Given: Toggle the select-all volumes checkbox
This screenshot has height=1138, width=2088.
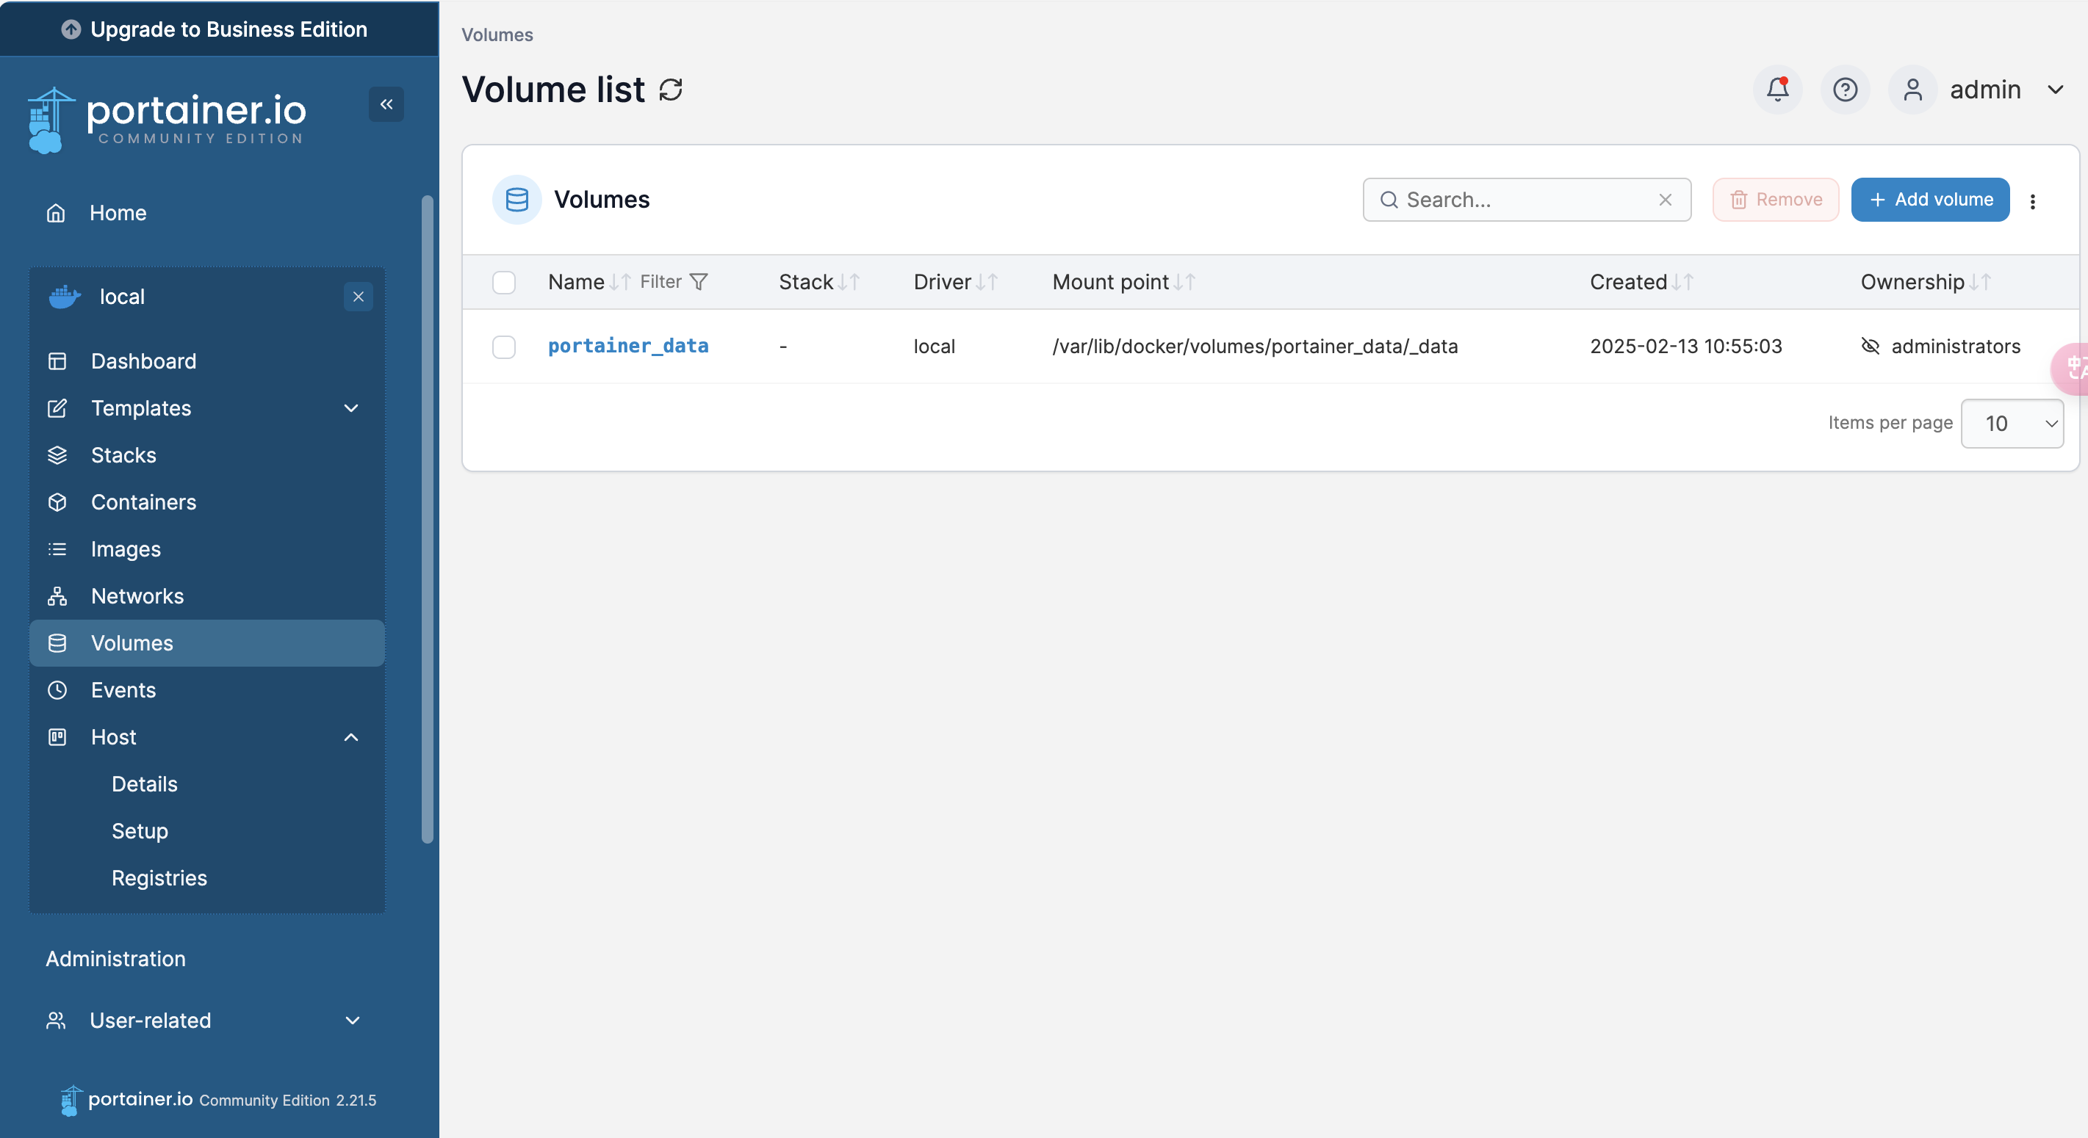Looking at the screenshot, I should click(503, 282).
